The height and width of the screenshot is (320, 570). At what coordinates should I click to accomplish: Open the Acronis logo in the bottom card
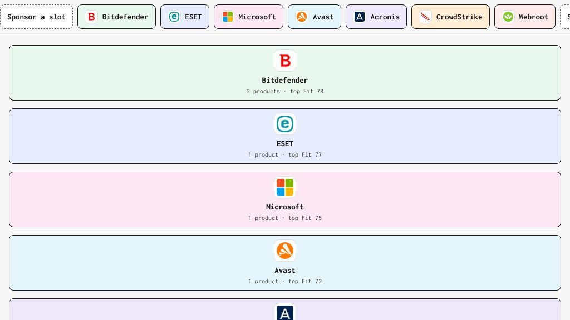[x=285, y=312]
